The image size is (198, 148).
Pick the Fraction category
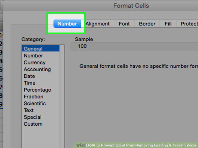point(41,96)
